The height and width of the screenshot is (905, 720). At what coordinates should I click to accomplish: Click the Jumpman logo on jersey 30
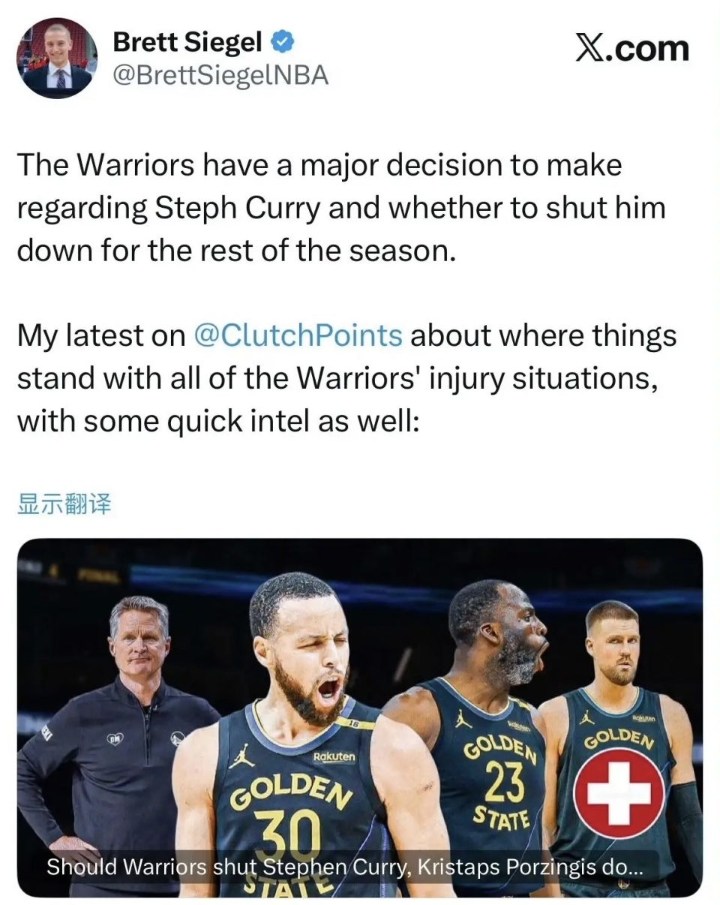tap(243, 756)
